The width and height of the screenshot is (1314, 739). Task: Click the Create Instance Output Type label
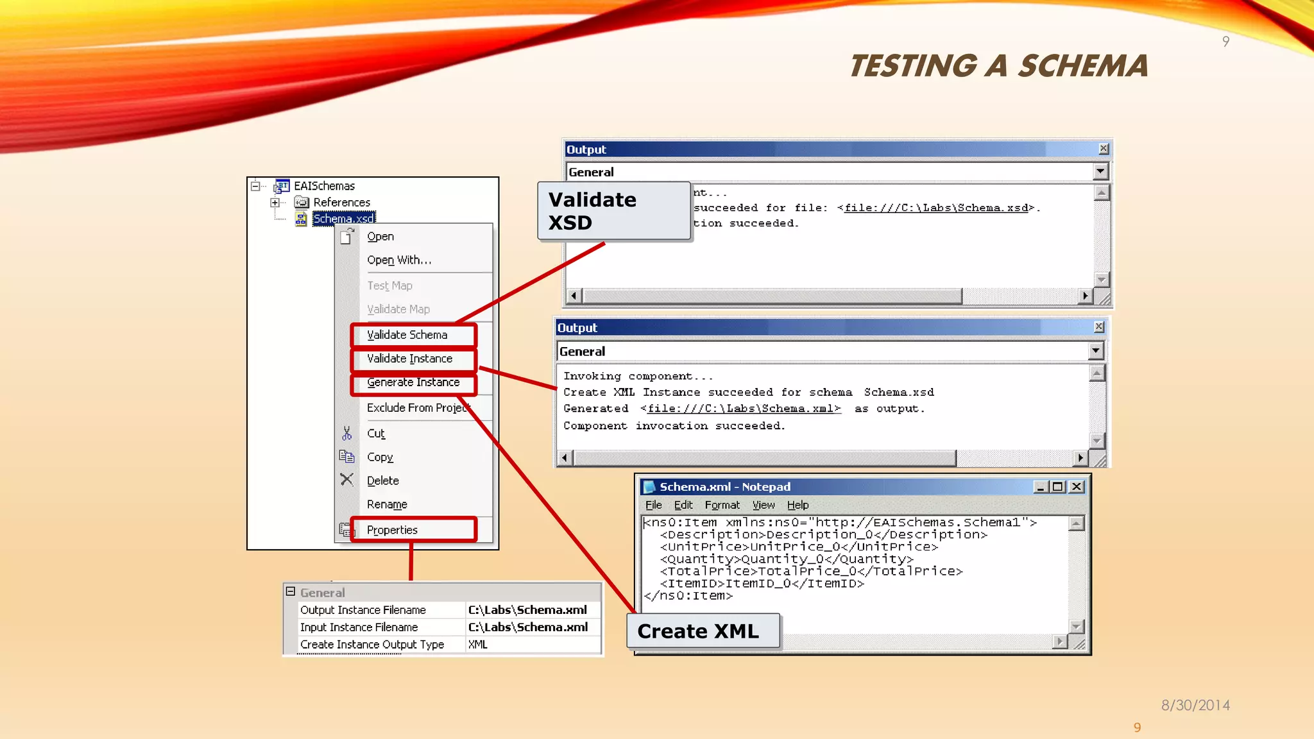tap(372, 645)
